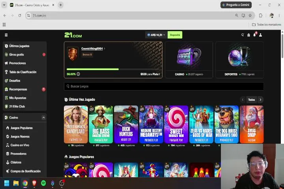Open Chrome extensions puzzle icon
Image resolution: width=284 pixels, height=189 pixels.
(x=261, y=16)
